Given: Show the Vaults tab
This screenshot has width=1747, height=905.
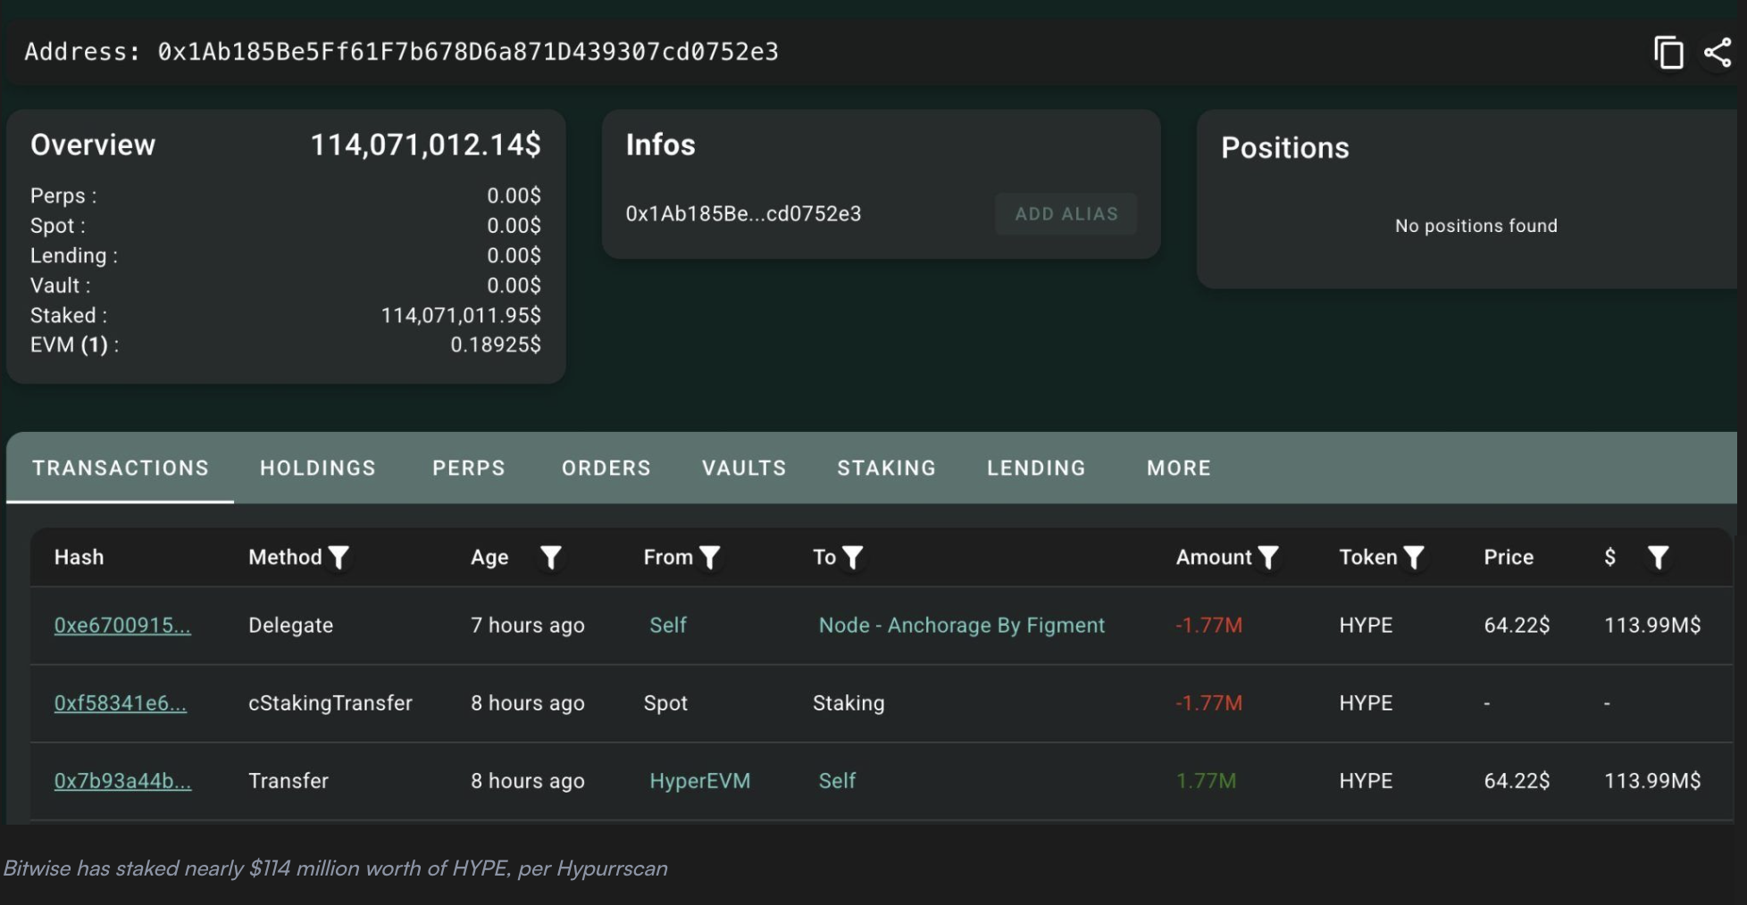Looking at the screenshot, I should [744, 468].
